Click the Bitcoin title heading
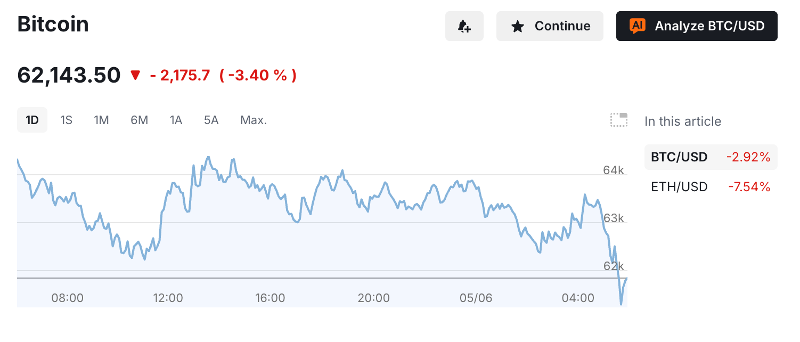This screenshot has height=342, width=800. pos(53,24)
